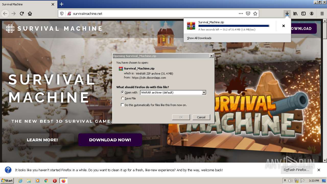Click the browser Back arrow button

[x=5, y=14]
